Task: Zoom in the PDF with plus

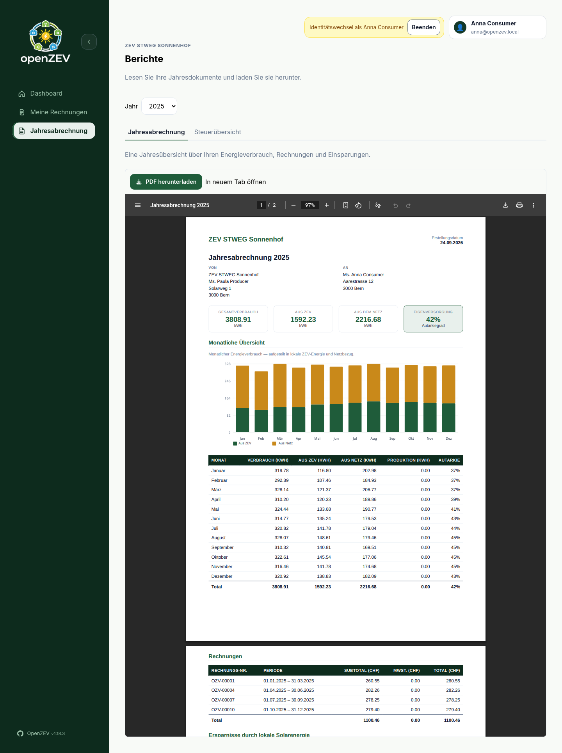Action: coord(327,205)
